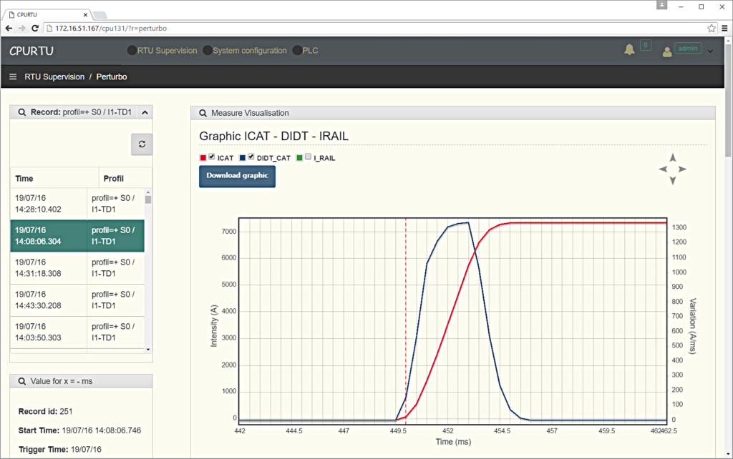The height and width of the screenshot is (459, 733).
Task: Enable the I_RAIL series checkbox
Action: click(x=308, y=157)
